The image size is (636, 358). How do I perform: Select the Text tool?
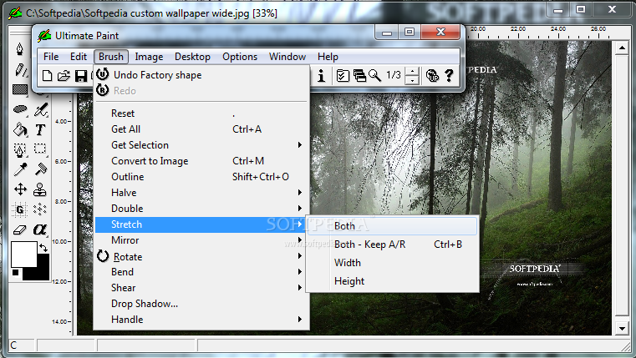coord(40,129)
